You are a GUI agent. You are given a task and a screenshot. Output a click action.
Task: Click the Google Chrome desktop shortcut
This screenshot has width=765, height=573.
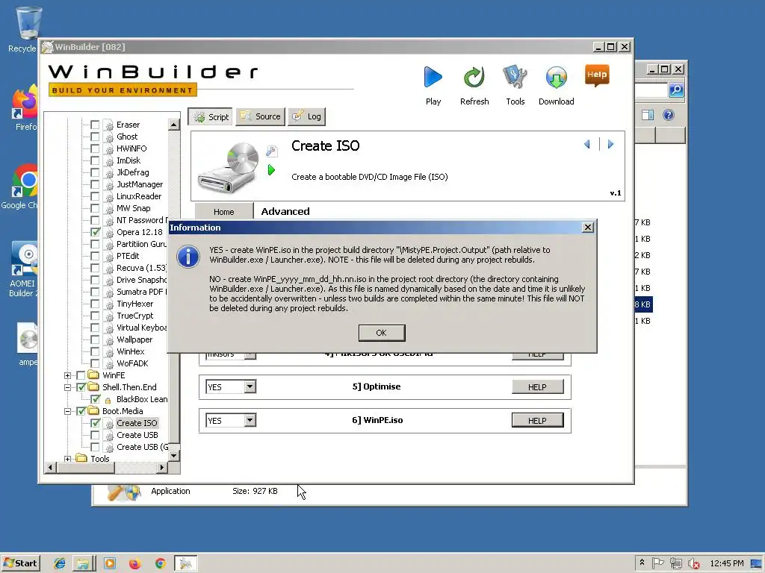(23, 187)
